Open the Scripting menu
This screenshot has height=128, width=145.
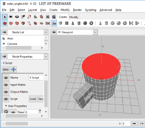[x=91, y=10]
